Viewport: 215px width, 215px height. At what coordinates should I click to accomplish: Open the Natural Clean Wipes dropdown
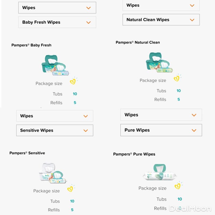(x=161, y=20)
